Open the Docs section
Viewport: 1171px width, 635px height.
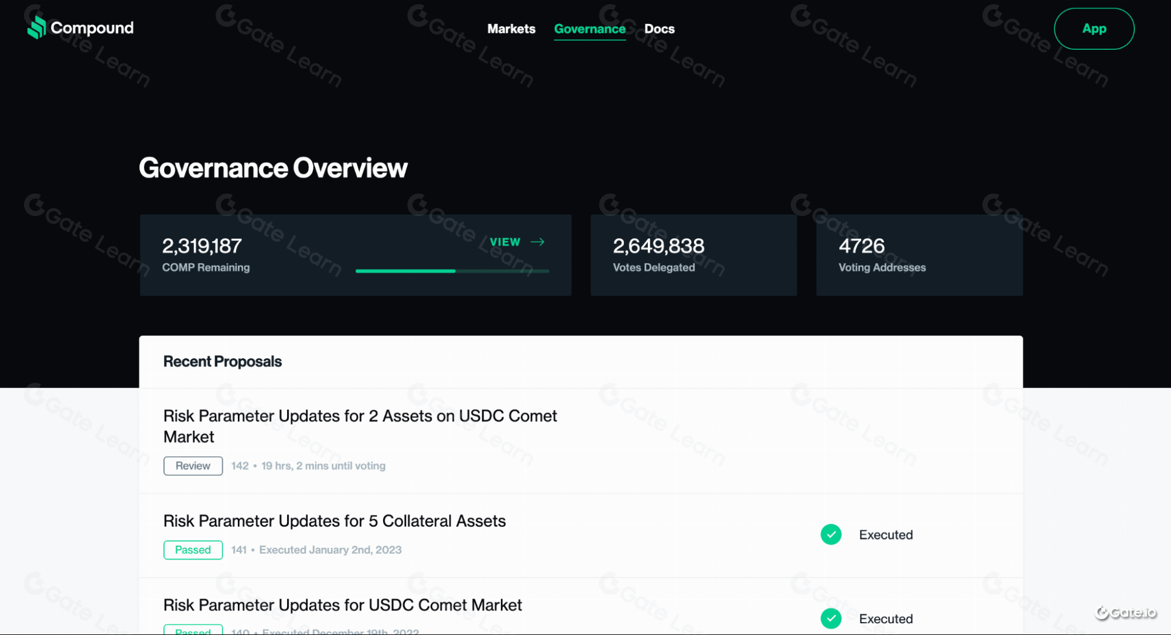(659, 29)
